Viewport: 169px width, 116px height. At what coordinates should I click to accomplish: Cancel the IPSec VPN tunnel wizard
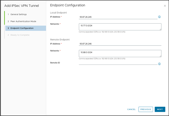point(131,109)
